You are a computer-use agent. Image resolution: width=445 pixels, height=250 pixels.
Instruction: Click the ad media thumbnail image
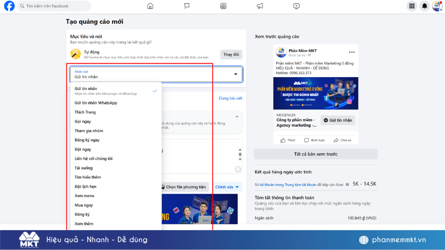point(200,209)
